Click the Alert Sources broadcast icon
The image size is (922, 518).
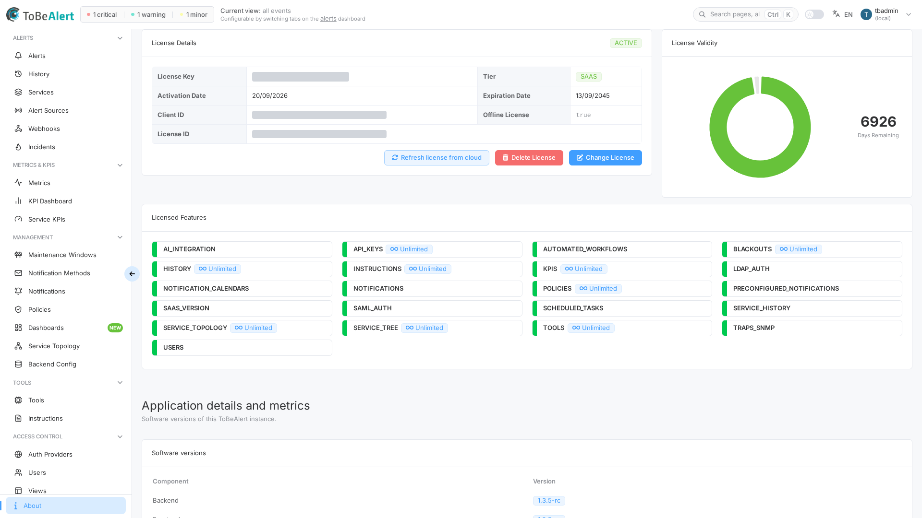[x=18, y=110]
